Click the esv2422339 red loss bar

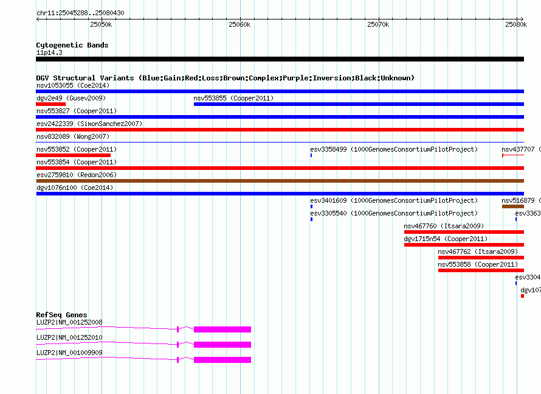click(280, 130)
